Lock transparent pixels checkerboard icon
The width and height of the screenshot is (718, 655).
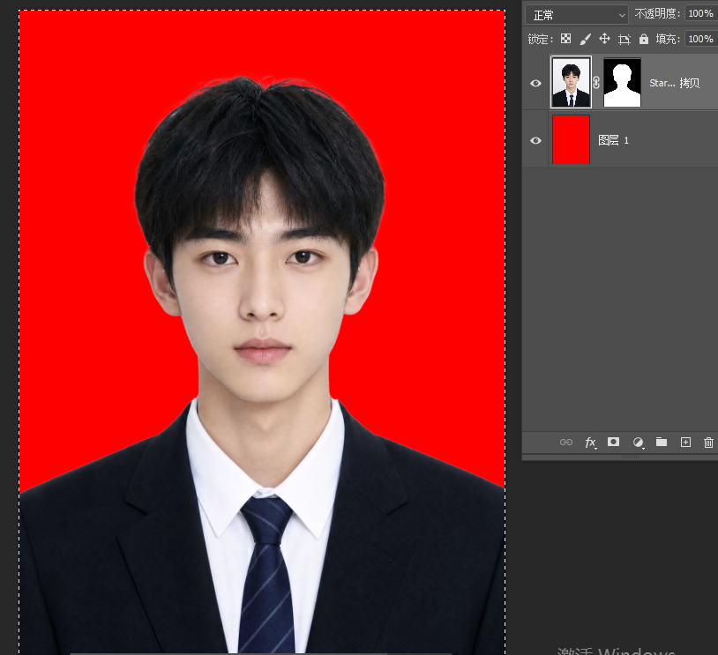[566, 39]
